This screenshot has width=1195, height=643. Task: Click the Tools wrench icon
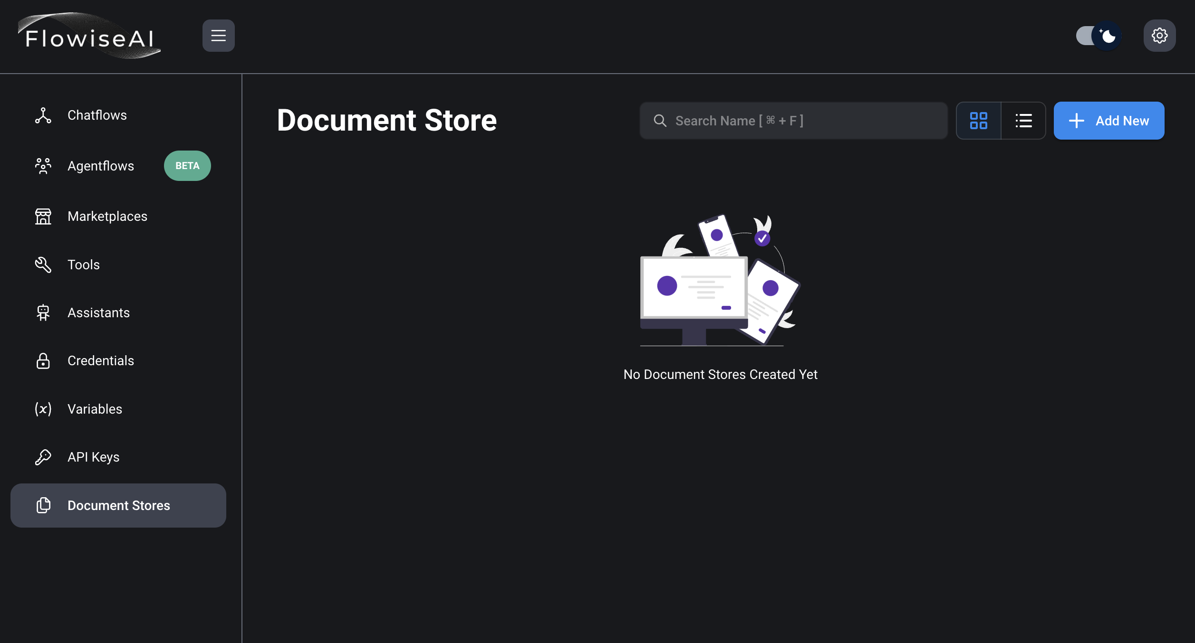pyautogui.click(x=43, y=265)
